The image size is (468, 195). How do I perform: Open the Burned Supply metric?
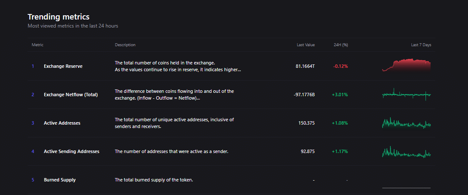click(x=59, y=180)
